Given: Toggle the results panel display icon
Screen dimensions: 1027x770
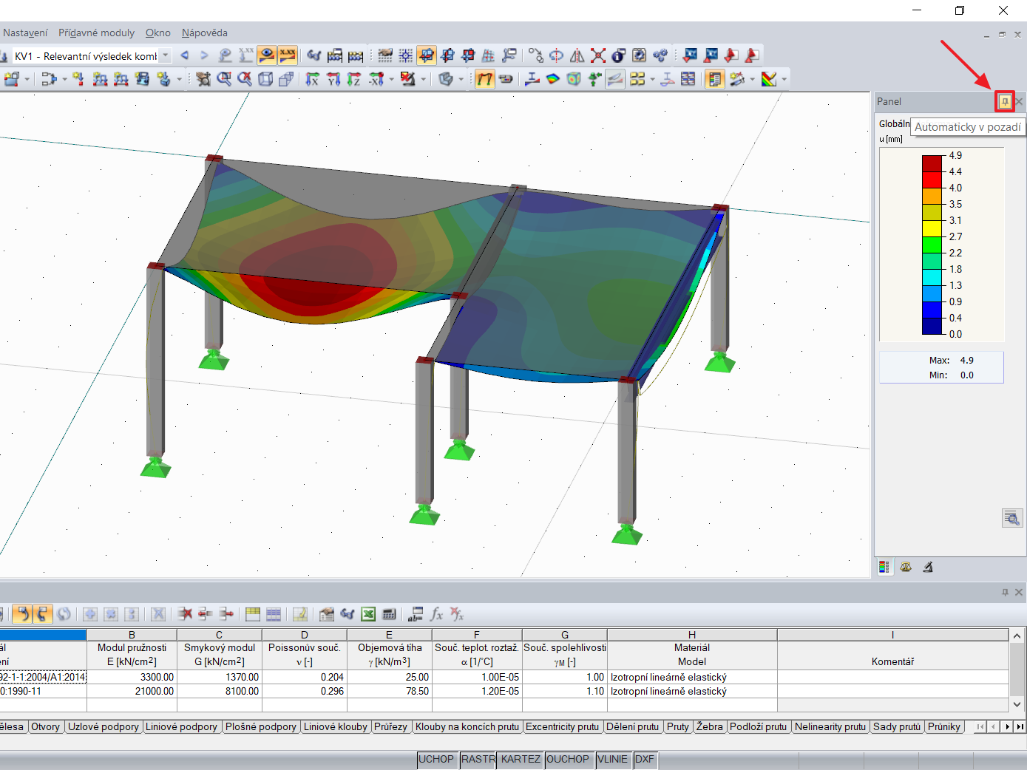Looking at the screenshot, I should [x=714, y=79].
